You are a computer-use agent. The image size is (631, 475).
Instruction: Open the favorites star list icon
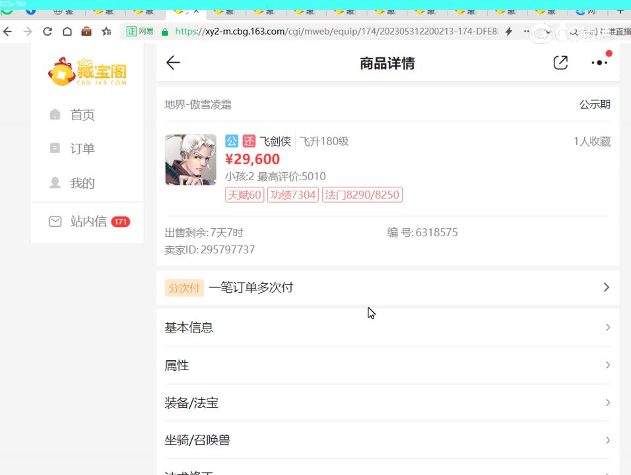point(106,32)
